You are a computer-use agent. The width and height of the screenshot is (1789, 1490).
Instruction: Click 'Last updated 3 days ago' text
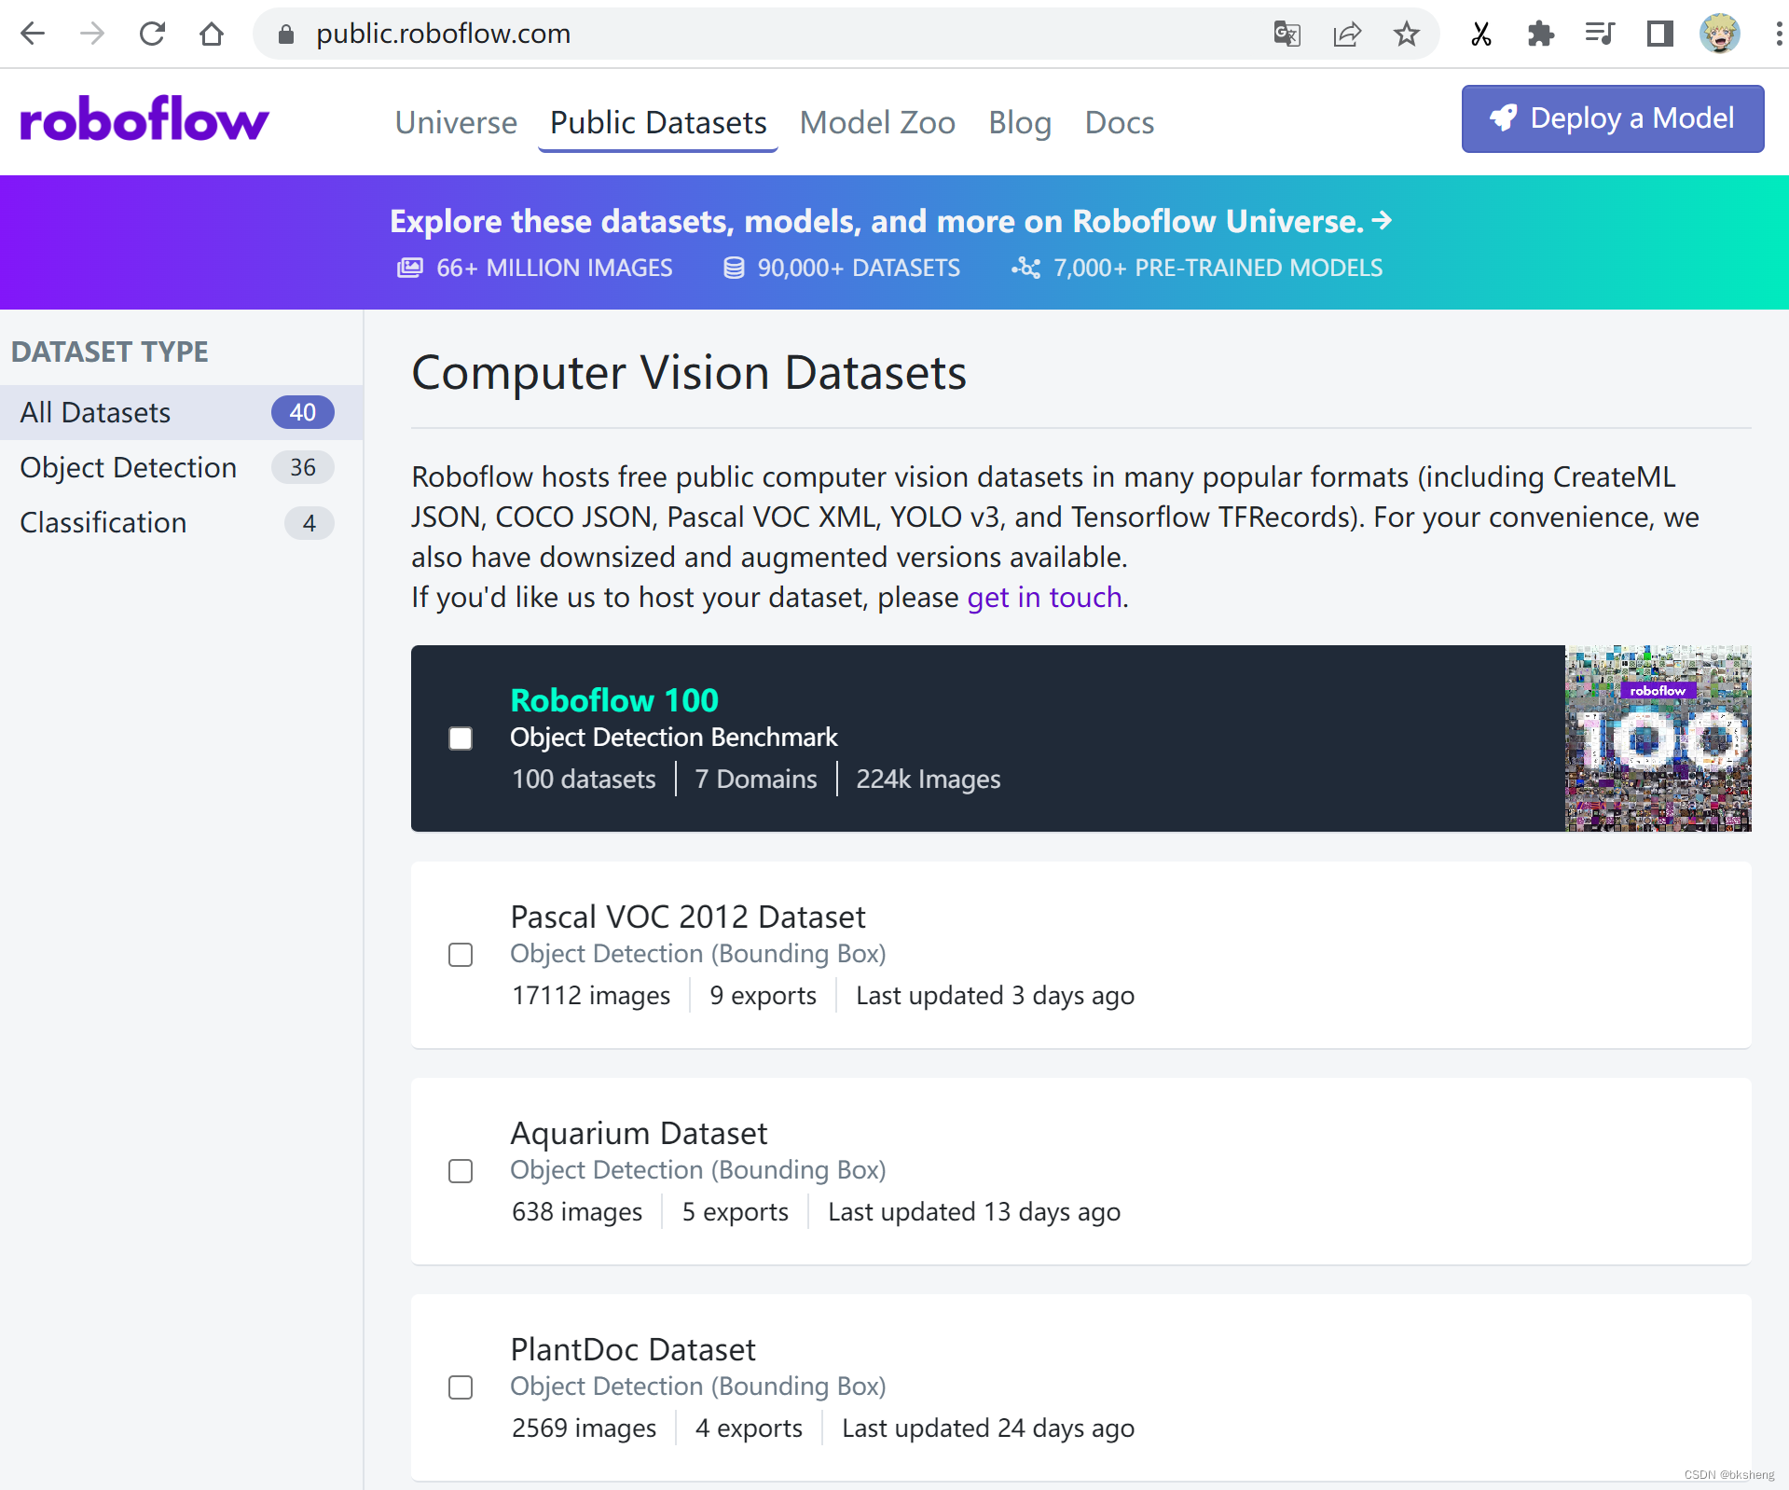[995, 996]
